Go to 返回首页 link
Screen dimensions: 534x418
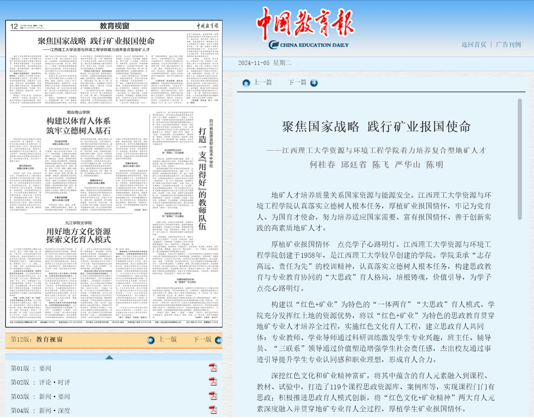(474, 45)
